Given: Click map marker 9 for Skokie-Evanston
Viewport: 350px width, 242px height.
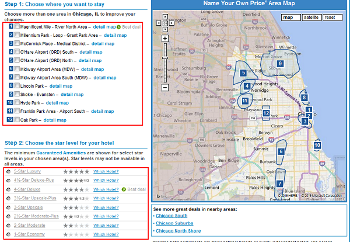Looking at the screenshot, I should pyautogui.click(x=281, y=64).
